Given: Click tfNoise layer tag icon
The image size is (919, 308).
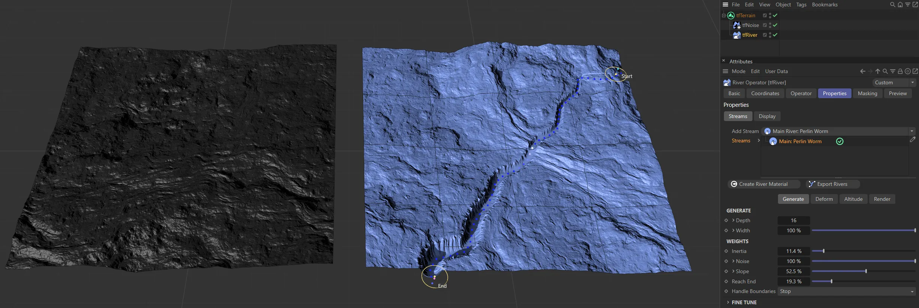Looking at the screenshot, I should (764, 25).
